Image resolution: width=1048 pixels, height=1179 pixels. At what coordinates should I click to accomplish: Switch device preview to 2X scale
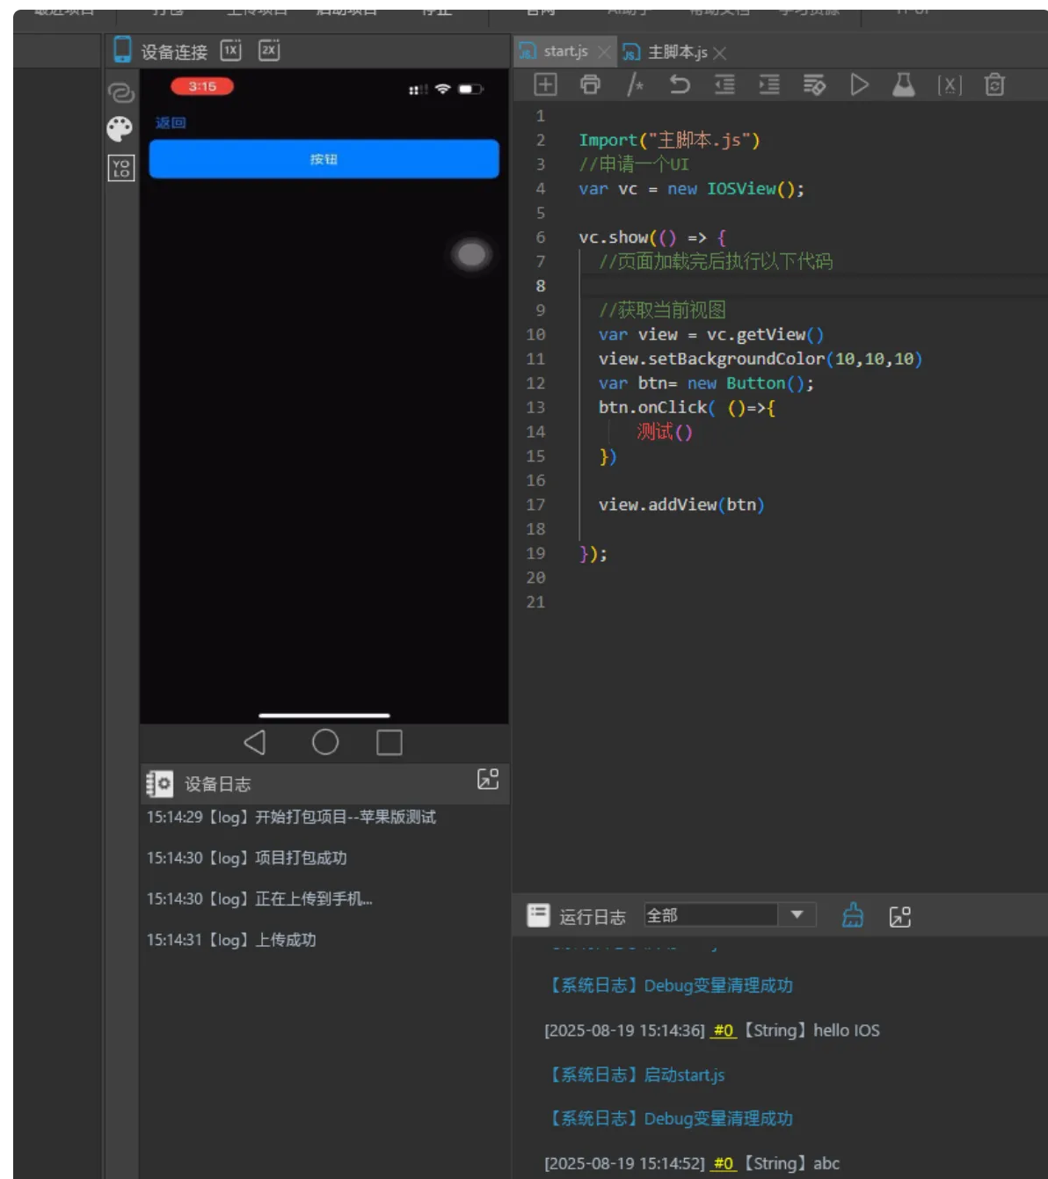coord(269,50)
